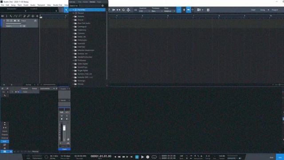
Task: Click the question mark help icon in toolbar
Action: click(x=109, y=10)
